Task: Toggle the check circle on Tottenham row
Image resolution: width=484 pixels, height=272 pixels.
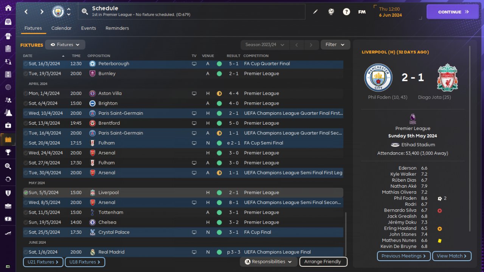Action: [25, 212]
